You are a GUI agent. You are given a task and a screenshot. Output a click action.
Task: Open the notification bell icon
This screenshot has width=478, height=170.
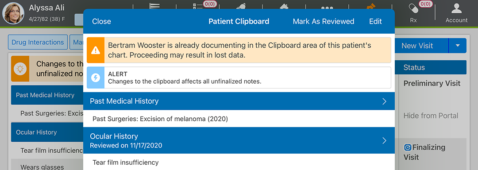(x=242, y=5)
